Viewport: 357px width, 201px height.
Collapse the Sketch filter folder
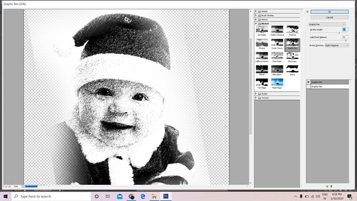click(256, 23)
